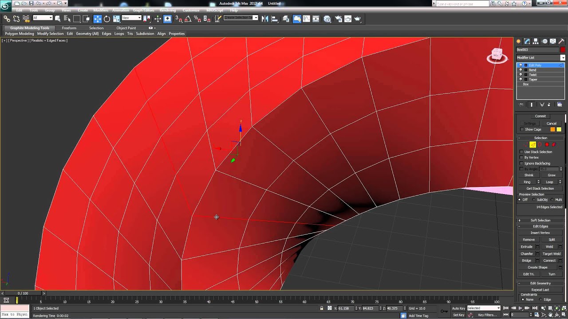Select Element sub-object level icon
Viewport: 568px width, 319px height.
(x=554, y=144)
